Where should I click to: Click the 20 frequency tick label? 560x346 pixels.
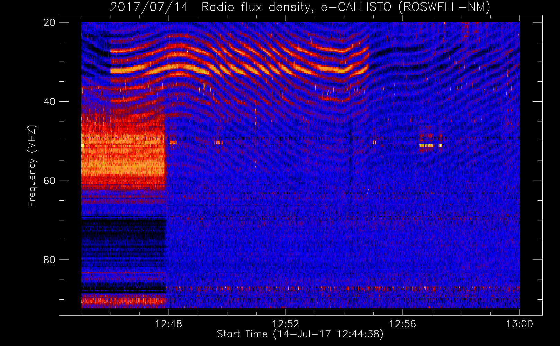pos(49,22)
